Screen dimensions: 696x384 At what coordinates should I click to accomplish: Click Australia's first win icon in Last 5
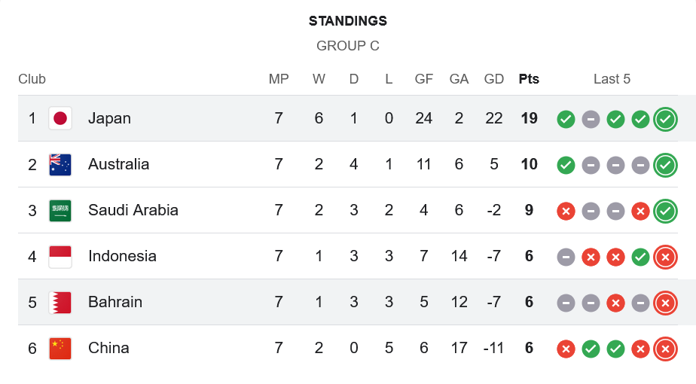point(566,165)
